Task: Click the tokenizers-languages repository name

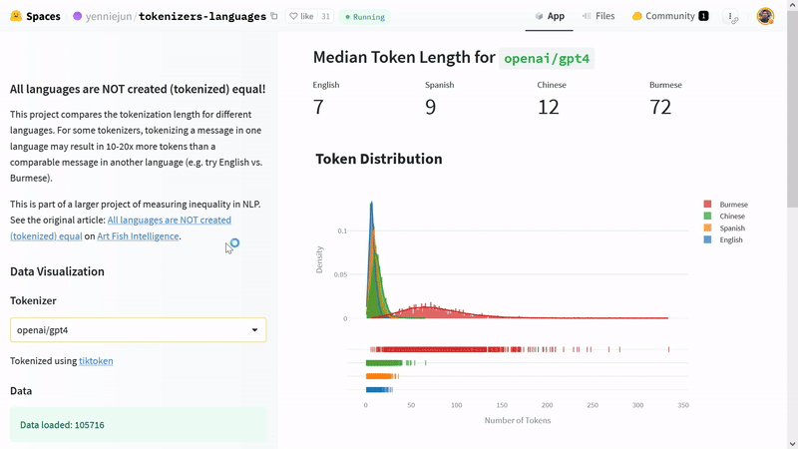Action: (202, 16)
